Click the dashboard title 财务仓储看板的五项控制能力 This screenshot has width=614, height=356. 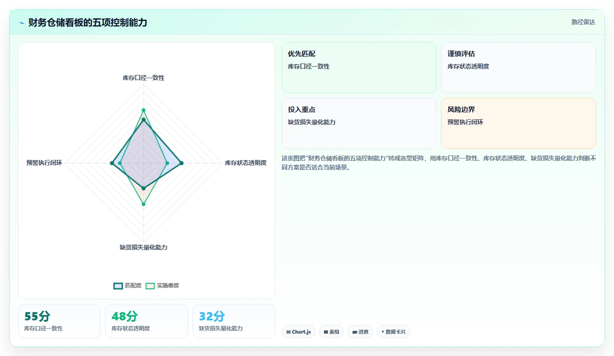click(88, 22)
